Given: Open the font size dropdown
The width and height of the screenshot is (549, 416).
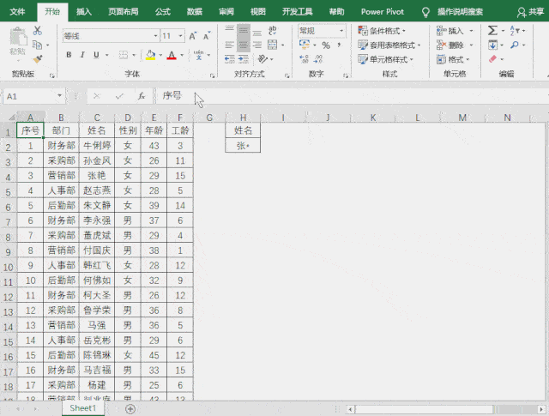Looking at the screenshot, I should coord(181,36).
